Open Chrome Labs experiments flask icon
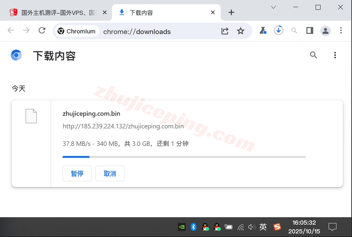352x237 pixels. coord(263,31)
